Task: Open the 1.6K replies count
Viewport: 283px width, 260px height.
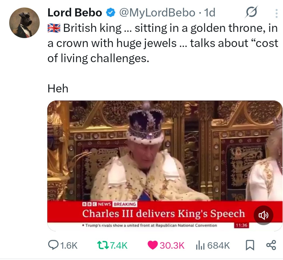Action: (x=69, y=245)
